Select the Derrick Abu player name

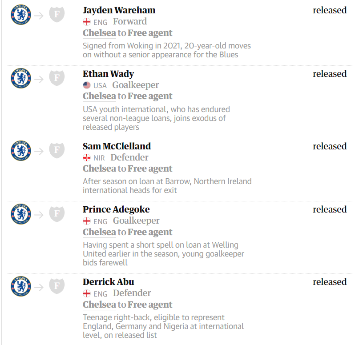click(108, 282)
